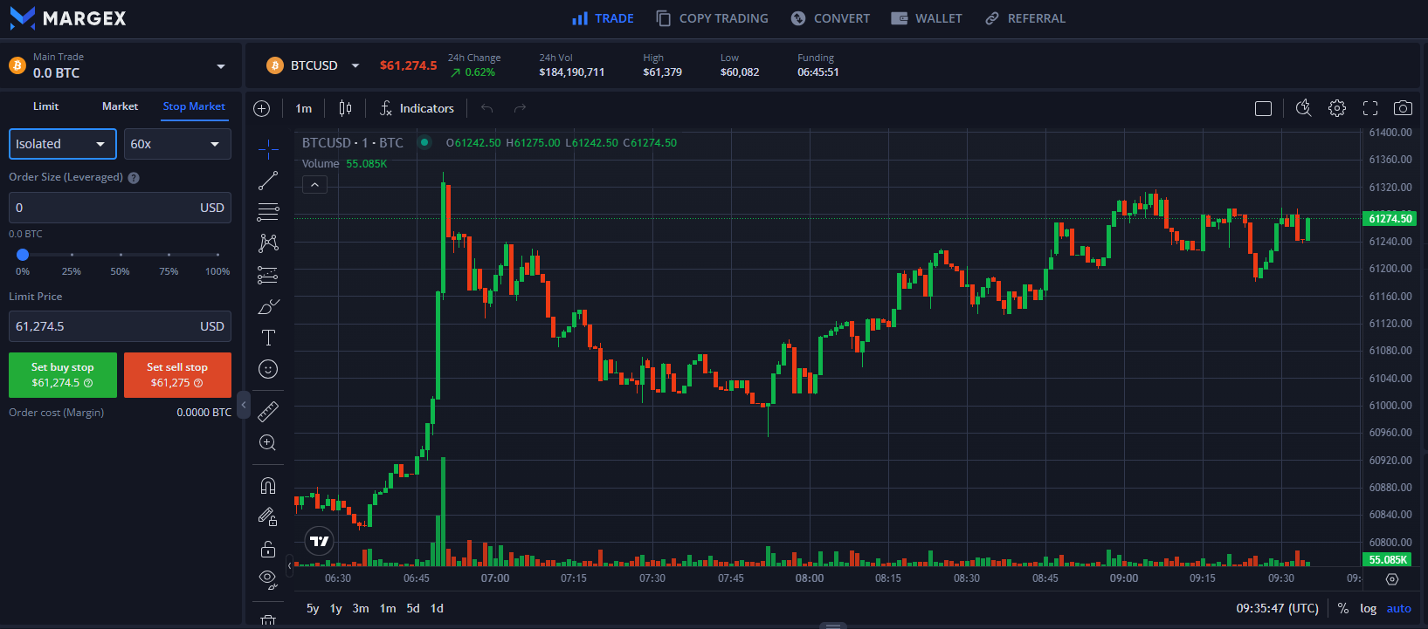The width and height of the screenshot is (1428, 629).
Task: Toggle auto scale on price axis
Action: (x=1398, y=608)
